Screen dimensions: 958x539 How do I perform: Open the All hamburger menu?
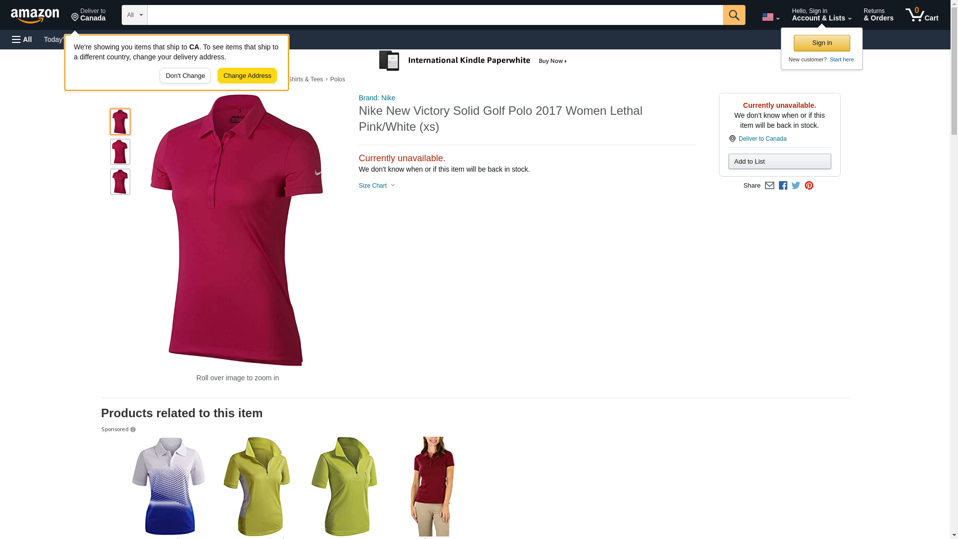(x=22, y=39)
